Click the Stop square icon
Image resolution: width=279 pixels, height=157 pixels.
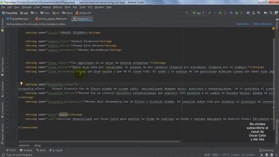pos(242,13)
